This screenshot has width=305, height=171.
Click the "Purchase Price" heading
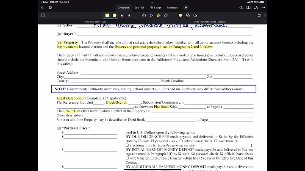(x=75, y=128)
